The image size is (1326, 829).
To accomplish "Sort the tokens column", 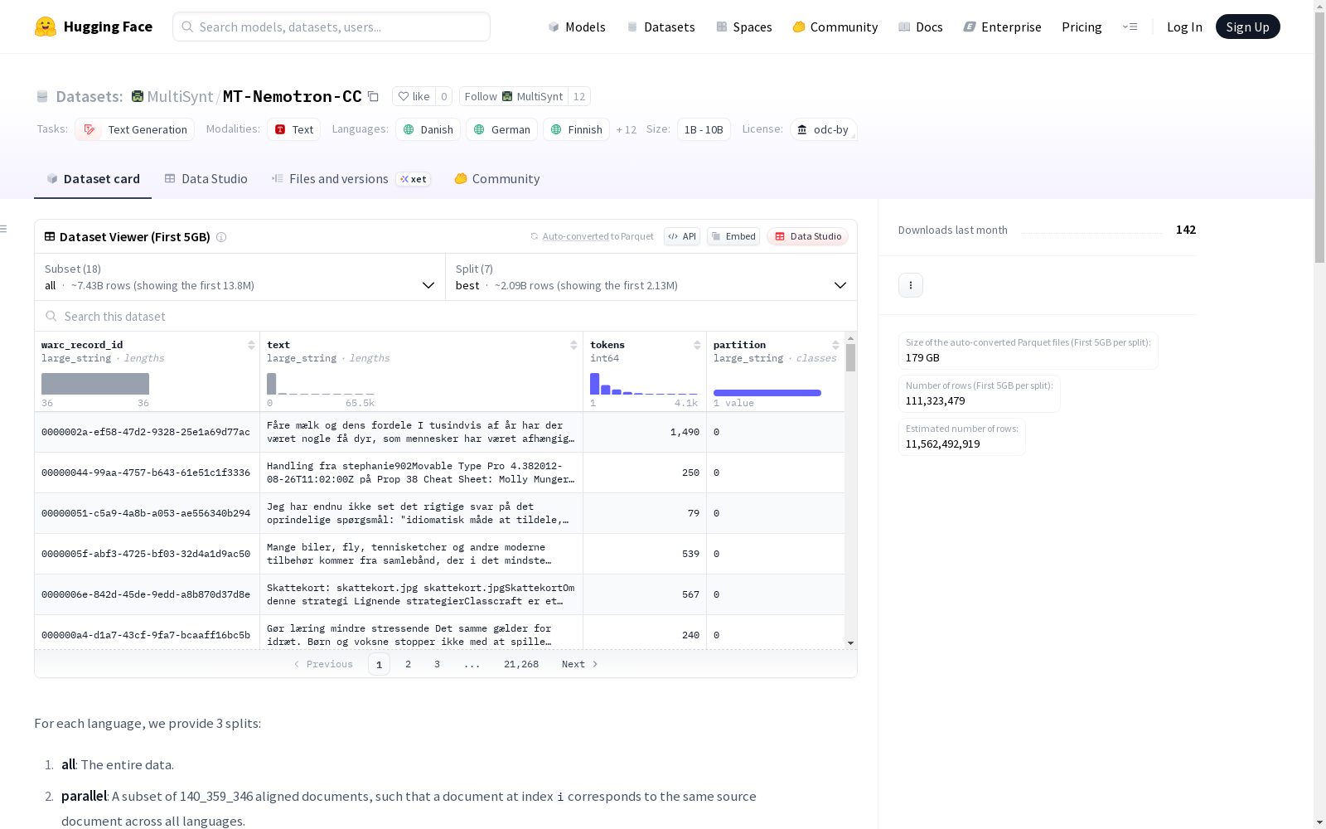I will pyautogui.click(x=697, y=345).
